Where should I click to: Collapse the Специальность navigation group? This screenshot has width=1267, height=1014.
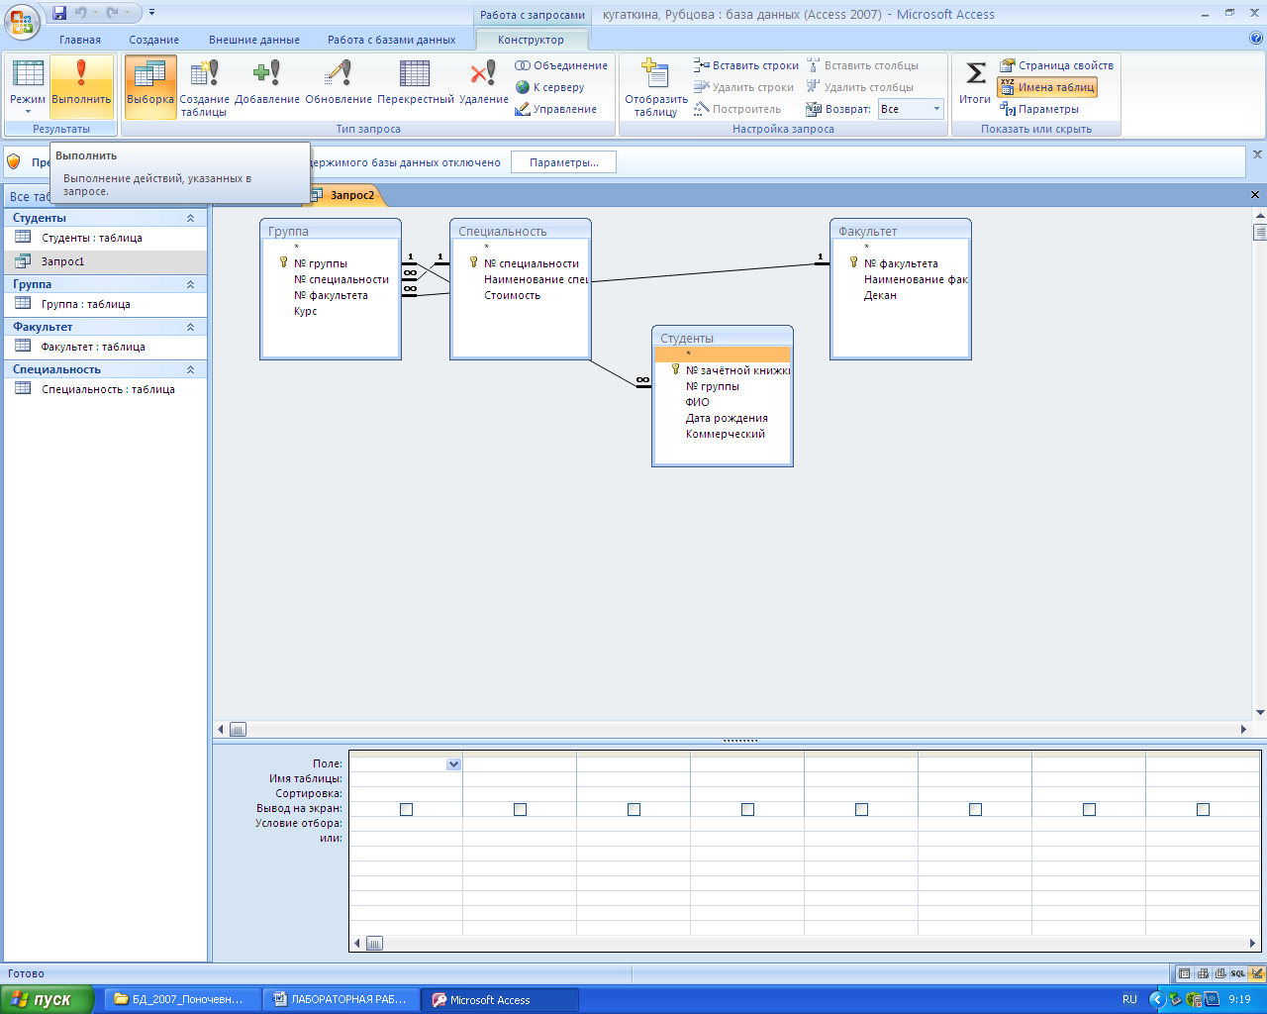(x=191, y=369)
